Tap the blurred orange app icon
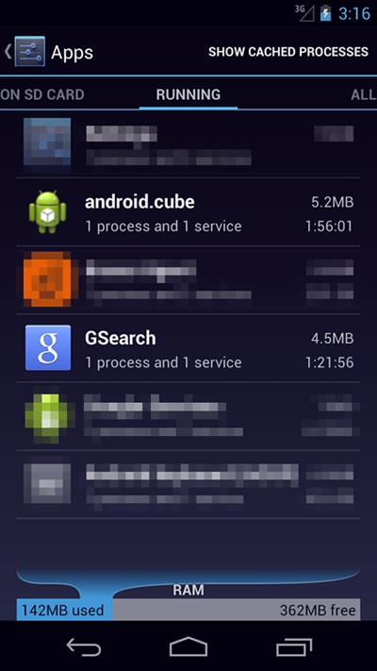The width and height of the screenshot is (377, 671). tap(48, 280)
